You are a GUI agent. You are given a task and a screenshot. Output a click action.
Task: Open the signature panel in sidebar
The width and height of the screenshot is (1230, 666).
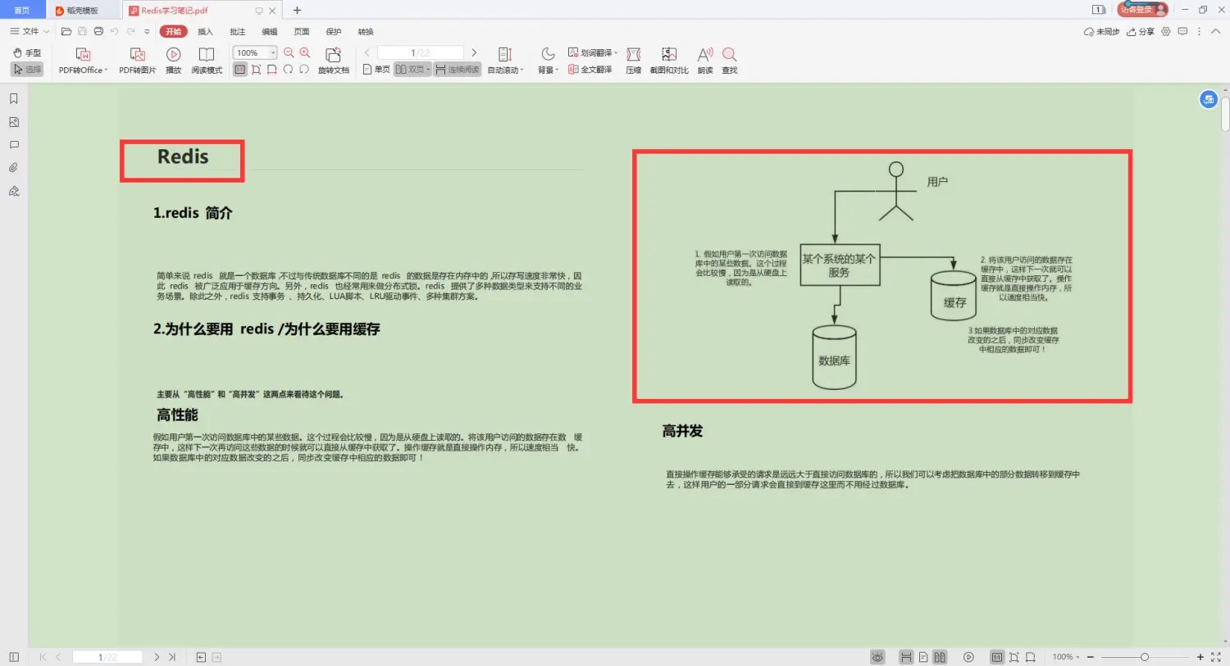[14, 191]
